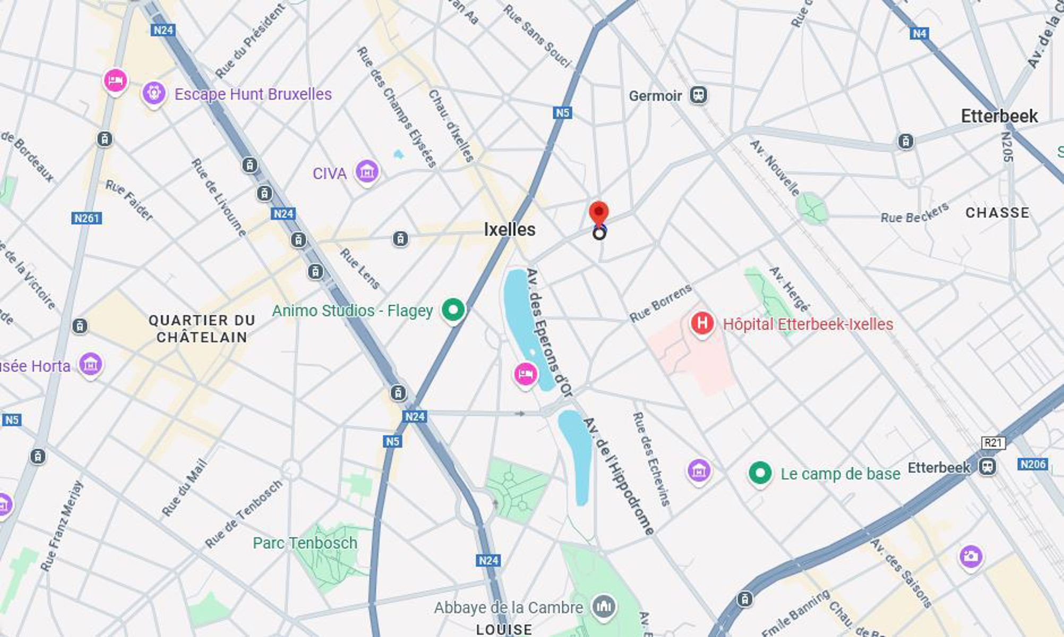Select the Animo Studios - Flagey green marker
The image size is (1064, 637).
point(453,309)
